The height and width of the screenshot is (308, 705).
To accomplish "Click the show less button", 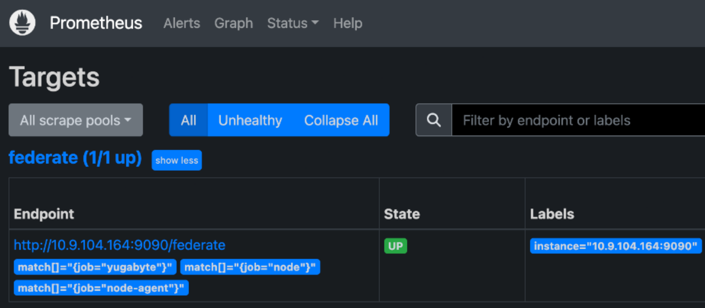I will point(177,160).
